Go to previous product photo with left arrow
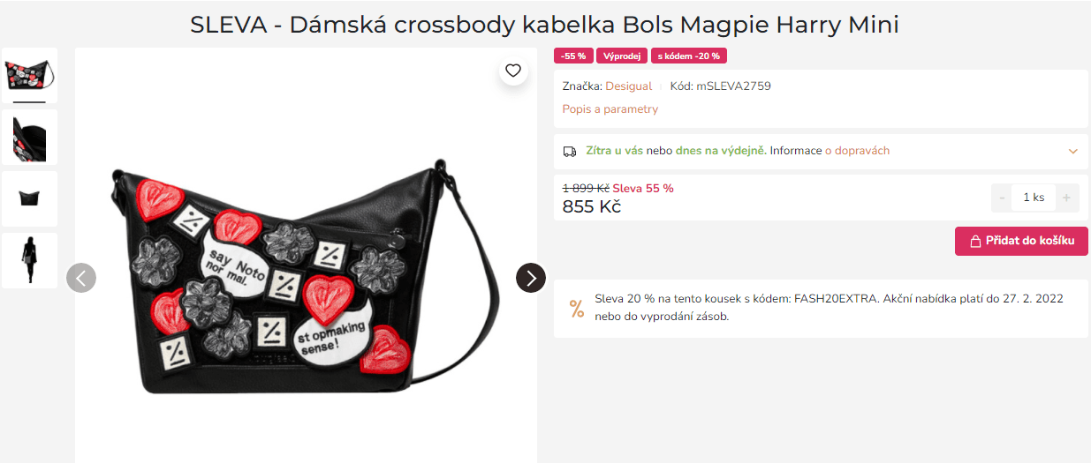 coord(81,278)
